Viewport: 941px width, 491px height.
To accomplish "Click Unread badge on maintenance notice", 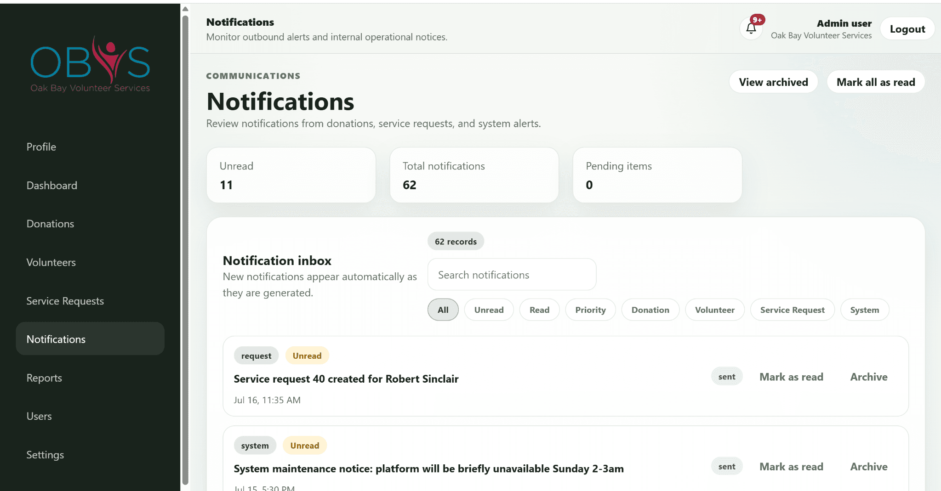I will coord(304,445).
